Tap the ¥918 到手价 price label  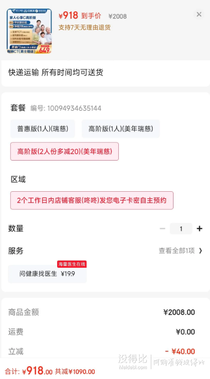click(80, 16)
